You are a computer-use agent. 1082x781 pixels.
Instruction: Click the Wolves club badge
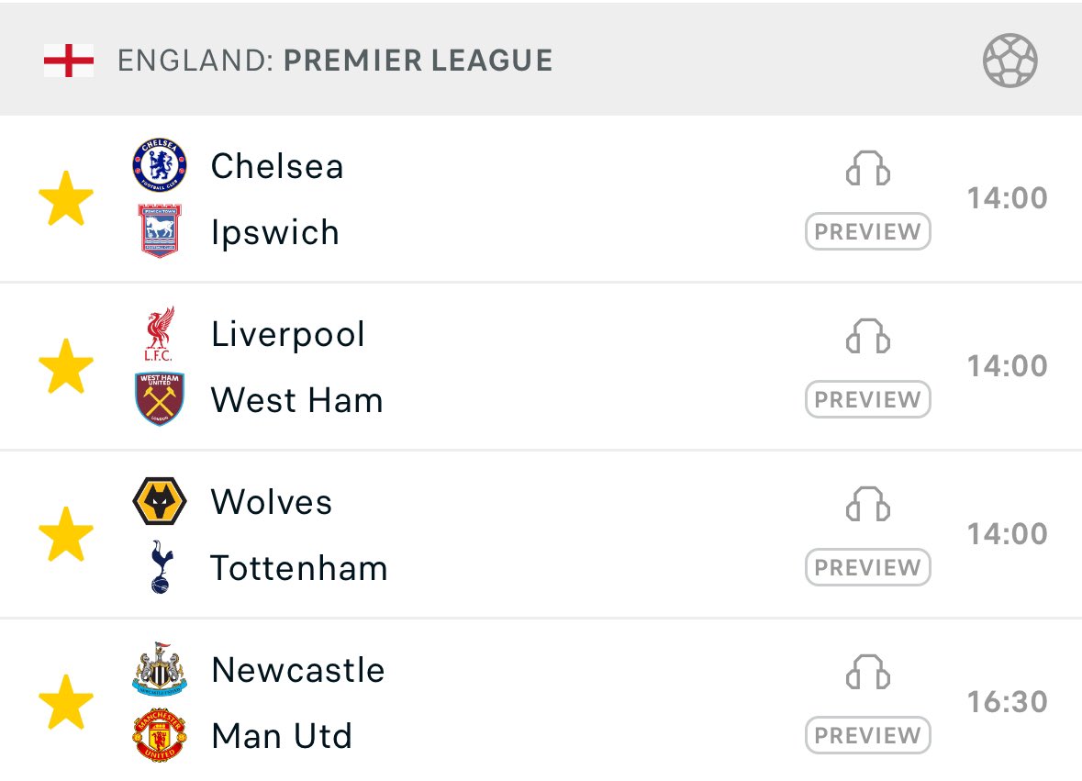[160, 501]
